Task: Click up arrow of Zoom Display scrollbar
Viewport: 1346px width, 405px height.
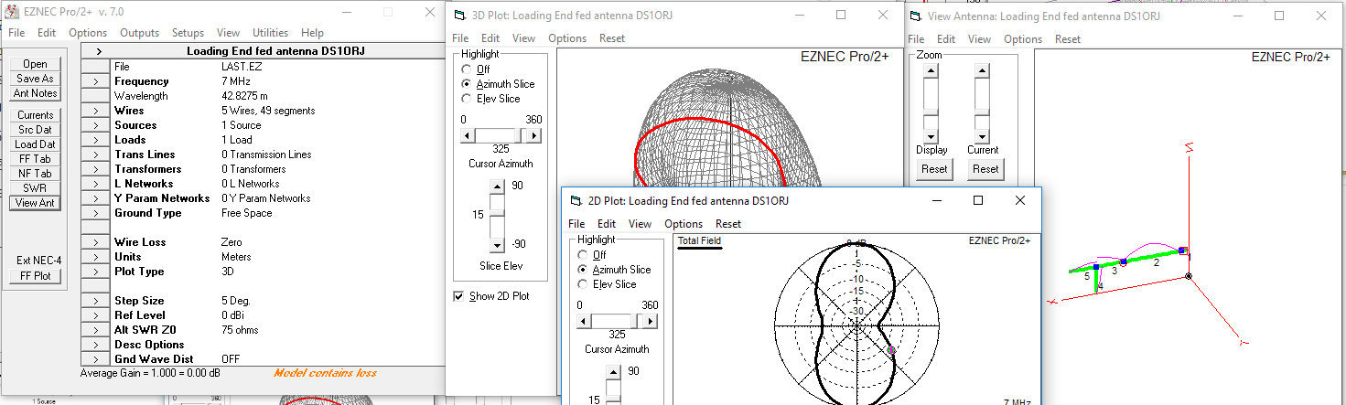Action: pos(931,70)
